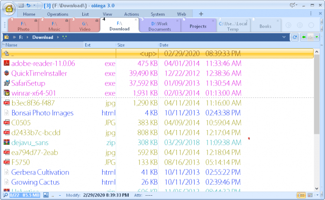
Task: Close the F:\ Download tab
Action: pyautogui.click(x=136, y=20)
